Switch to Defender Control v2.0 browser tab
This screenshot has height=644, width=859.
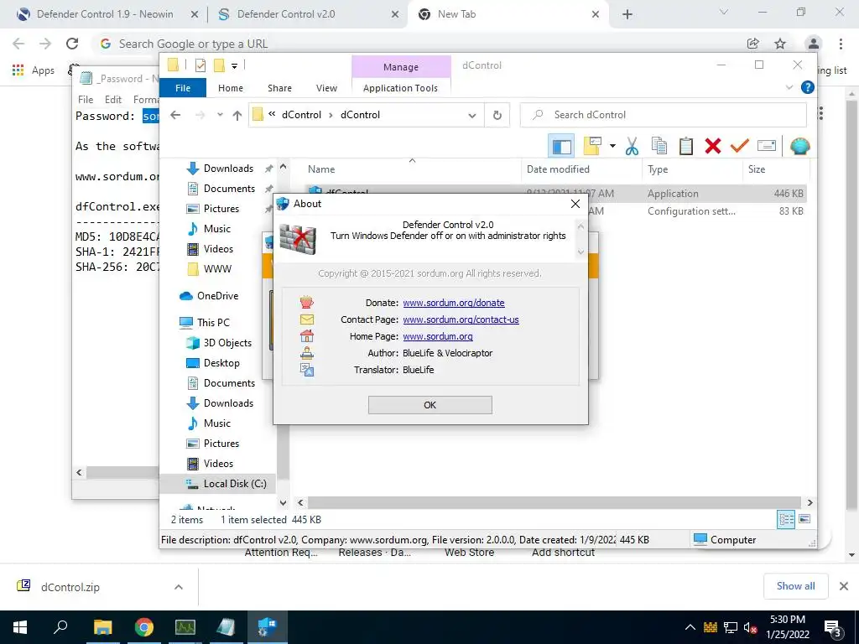click(307, 14)
